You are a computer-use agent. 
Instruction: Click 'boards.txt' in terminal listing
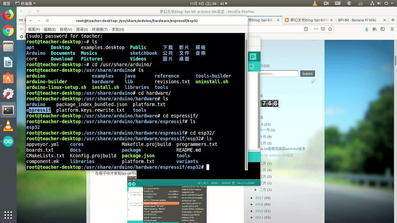tap(40, 150)
